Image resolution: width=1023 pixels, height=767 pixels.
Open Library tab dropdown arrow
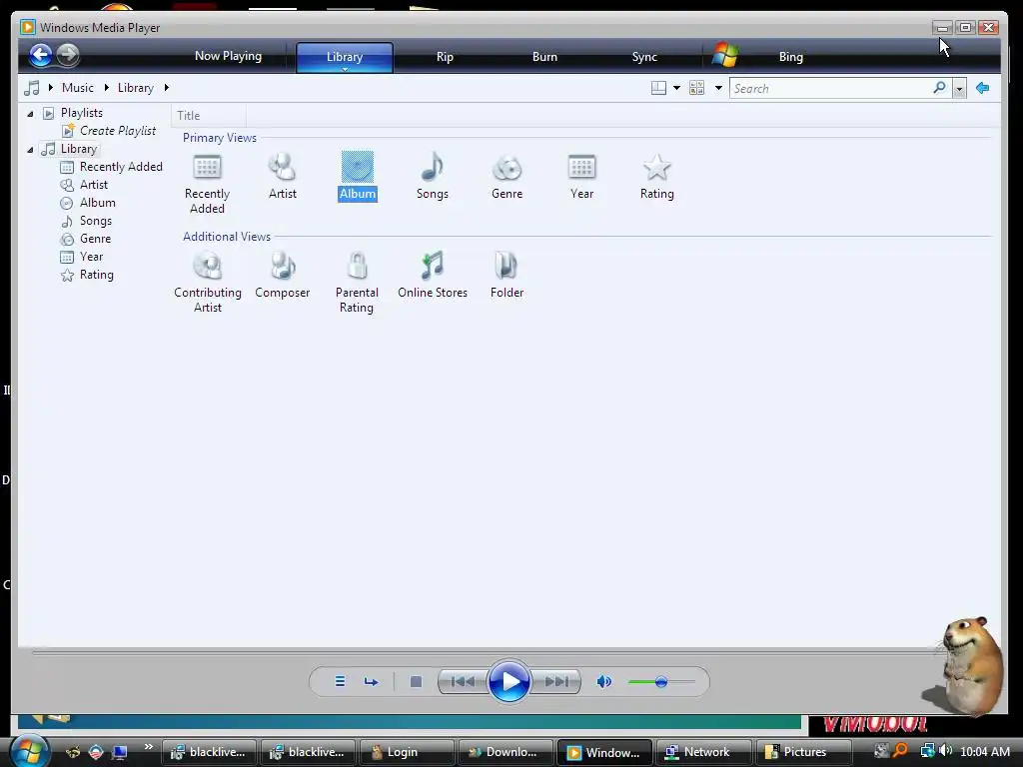tap(345, 69)
